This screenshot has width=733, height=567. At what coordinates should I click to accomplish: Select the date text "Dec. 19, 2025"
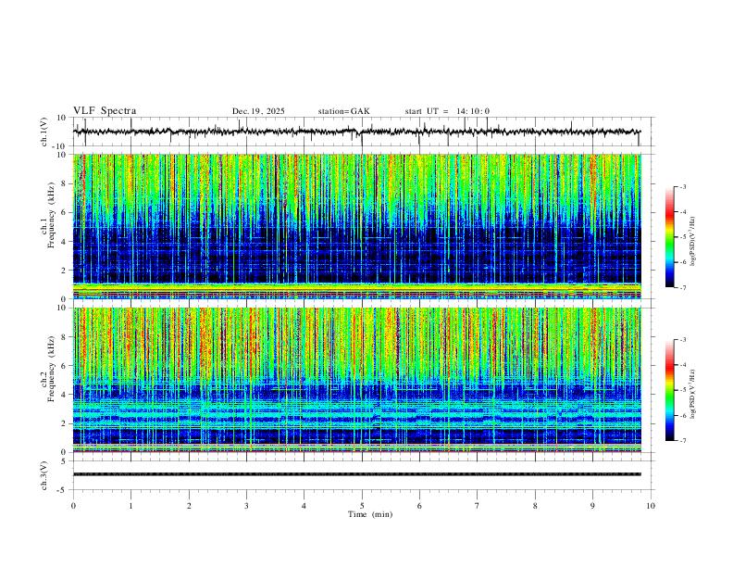coord(258,111)
